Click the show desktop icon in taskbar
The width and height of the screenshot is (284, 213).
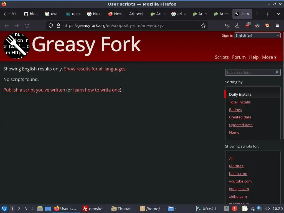pos(48,209)
